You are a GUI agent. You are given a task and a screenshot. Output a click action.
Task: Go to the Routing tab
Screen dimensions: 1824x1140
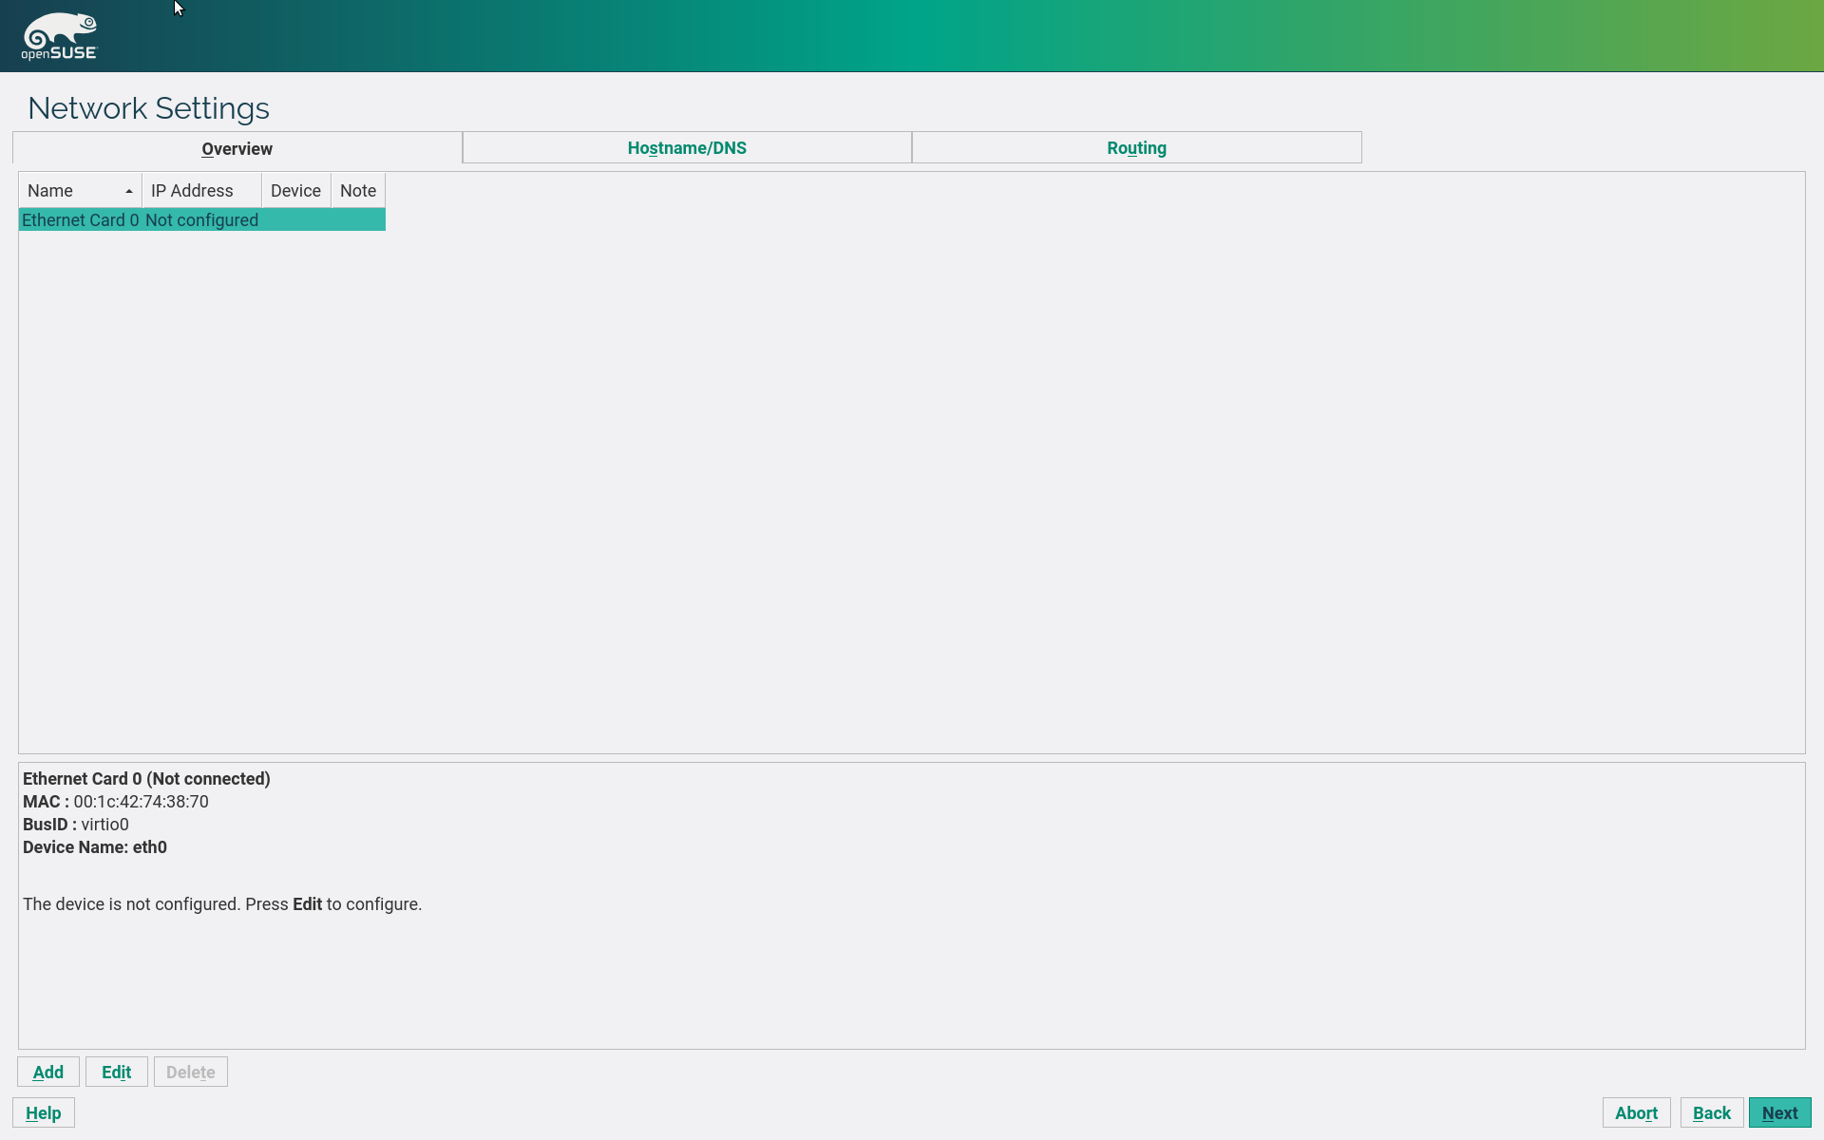[1135, 148]
